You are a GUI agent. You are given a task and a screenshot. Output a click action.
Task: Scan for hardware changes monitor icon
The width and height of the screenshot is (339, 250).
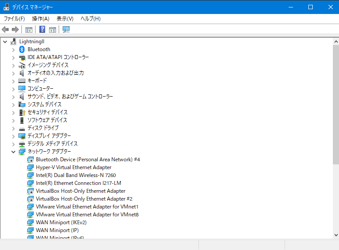pos(66,30)
